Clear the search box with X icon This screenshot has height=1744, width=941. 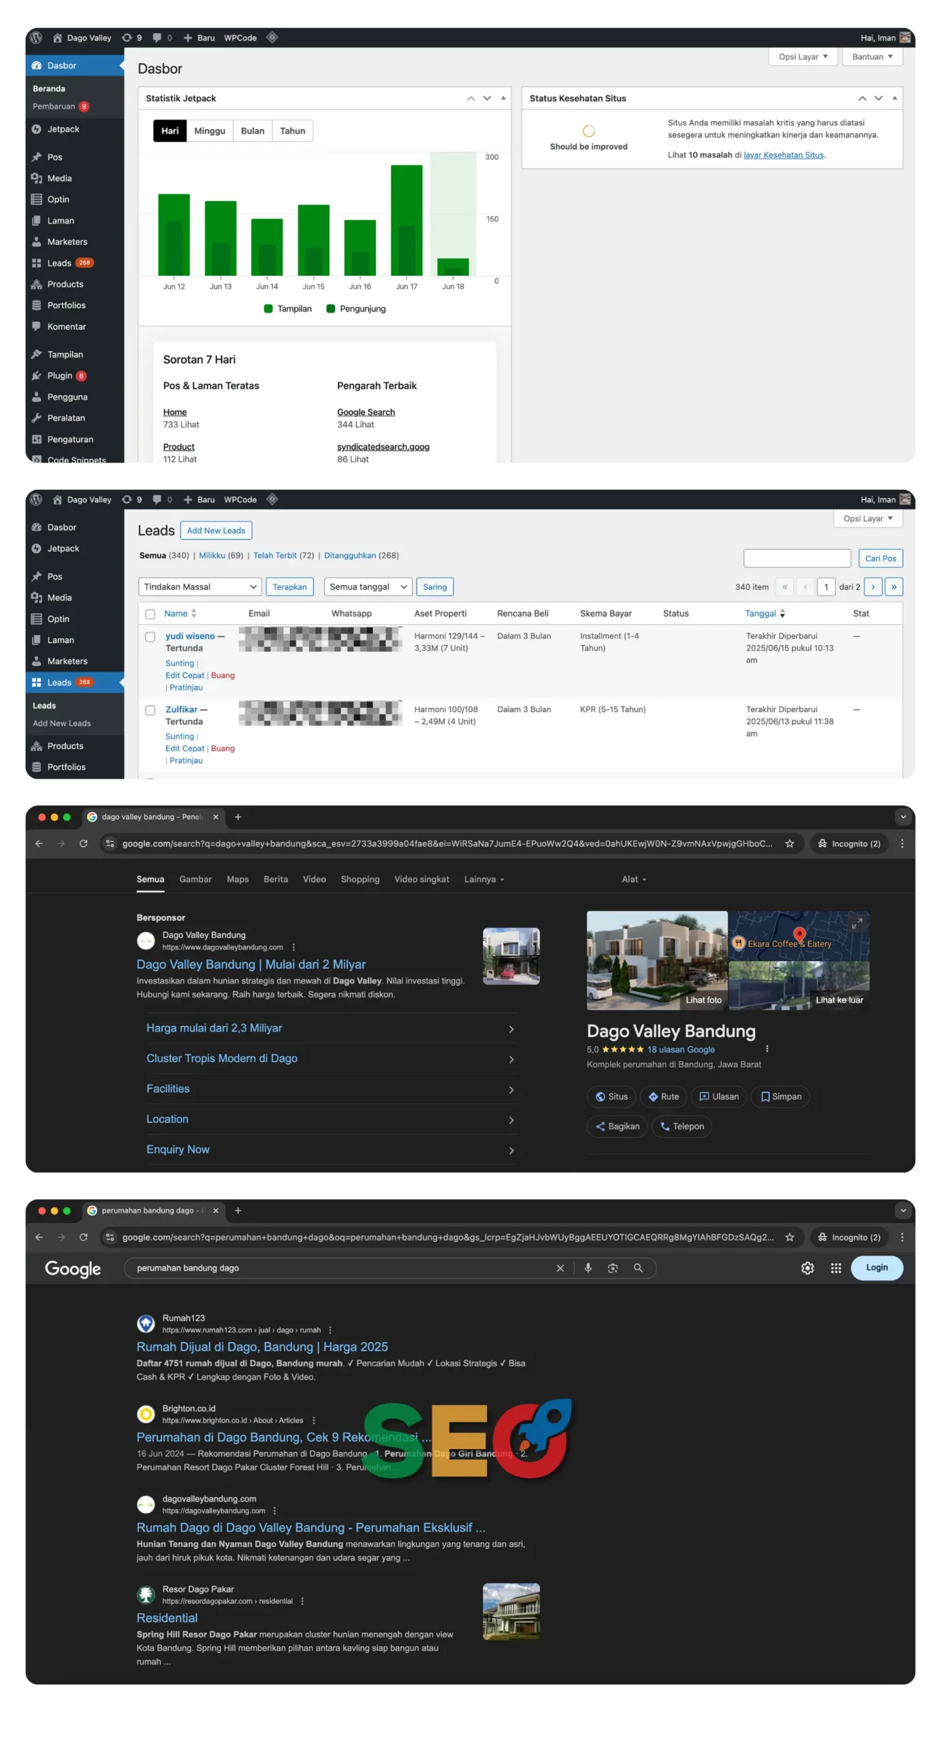pyautogui.click(x=560, y=1268)
